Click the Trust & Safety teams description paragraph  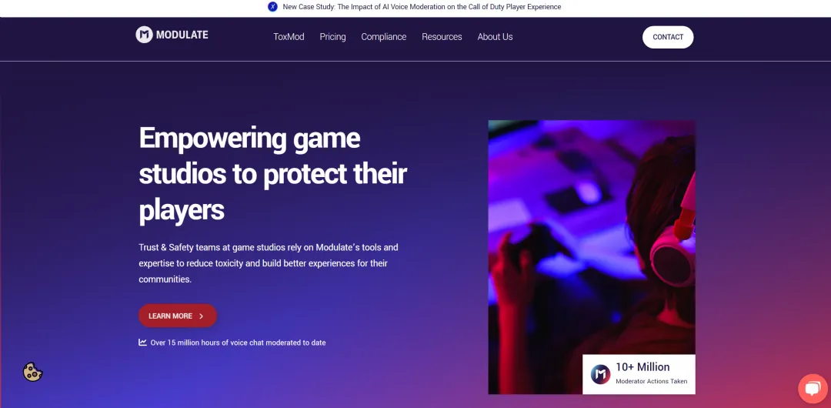pyautogui.click(x=269, y=263)
